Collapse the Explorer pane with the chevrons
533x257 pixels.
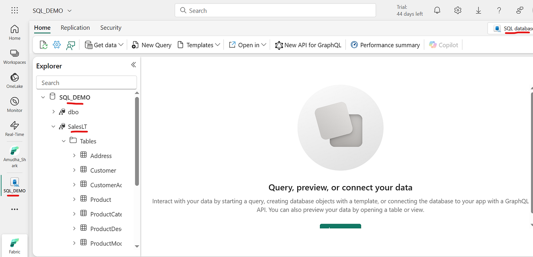pyautogui.click(x=133, y=65)
